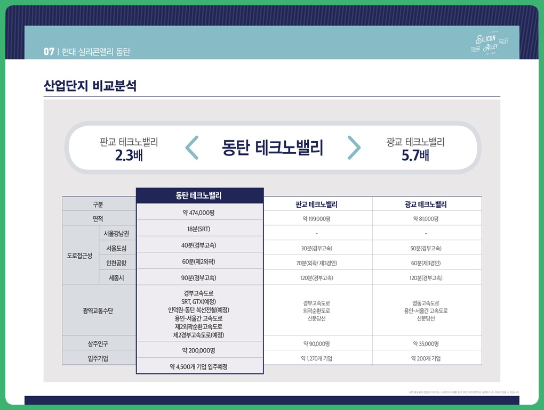
Task: Click the 제2경부고속도로(예정) line
Action: coord(198,335)
